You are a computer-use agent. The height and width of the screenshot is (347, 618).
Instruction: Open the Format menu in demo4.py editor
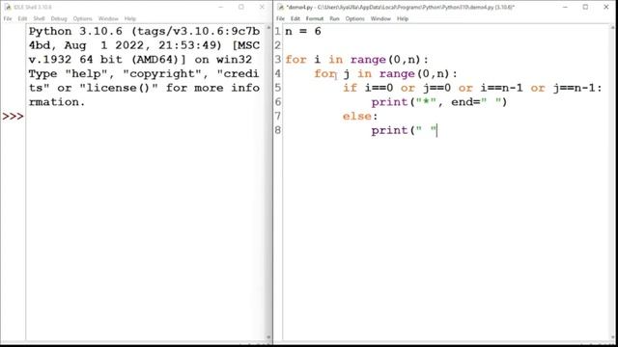tap(315, 18)
